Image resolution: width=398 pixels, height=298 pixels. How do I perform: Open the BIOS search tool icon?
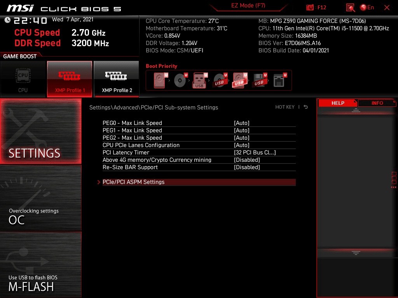(351, 8)
